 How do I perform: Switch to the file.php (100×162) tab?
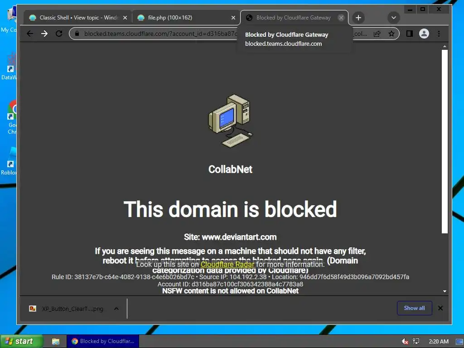click(185, 18)
